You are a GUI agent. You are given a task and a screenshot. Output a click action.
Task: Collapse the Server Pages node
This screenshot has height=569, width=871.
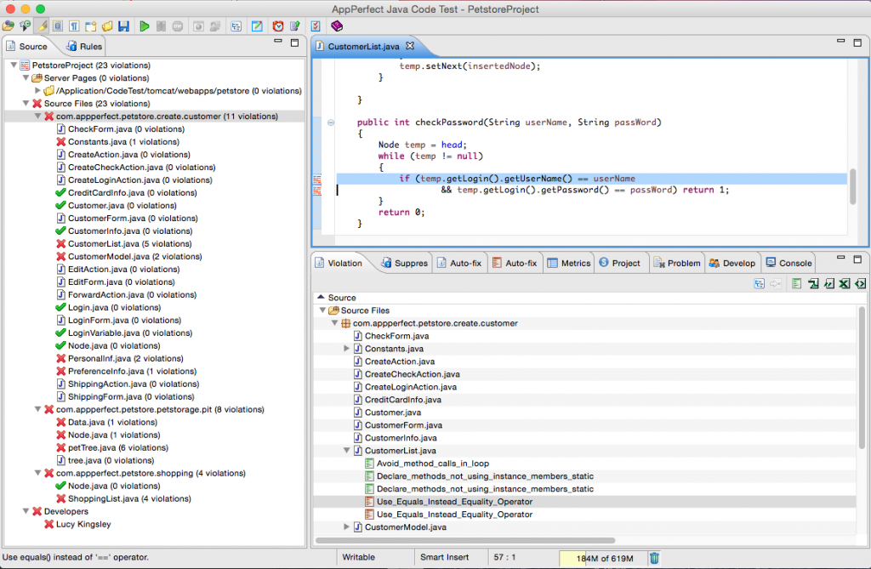point(26,77)
